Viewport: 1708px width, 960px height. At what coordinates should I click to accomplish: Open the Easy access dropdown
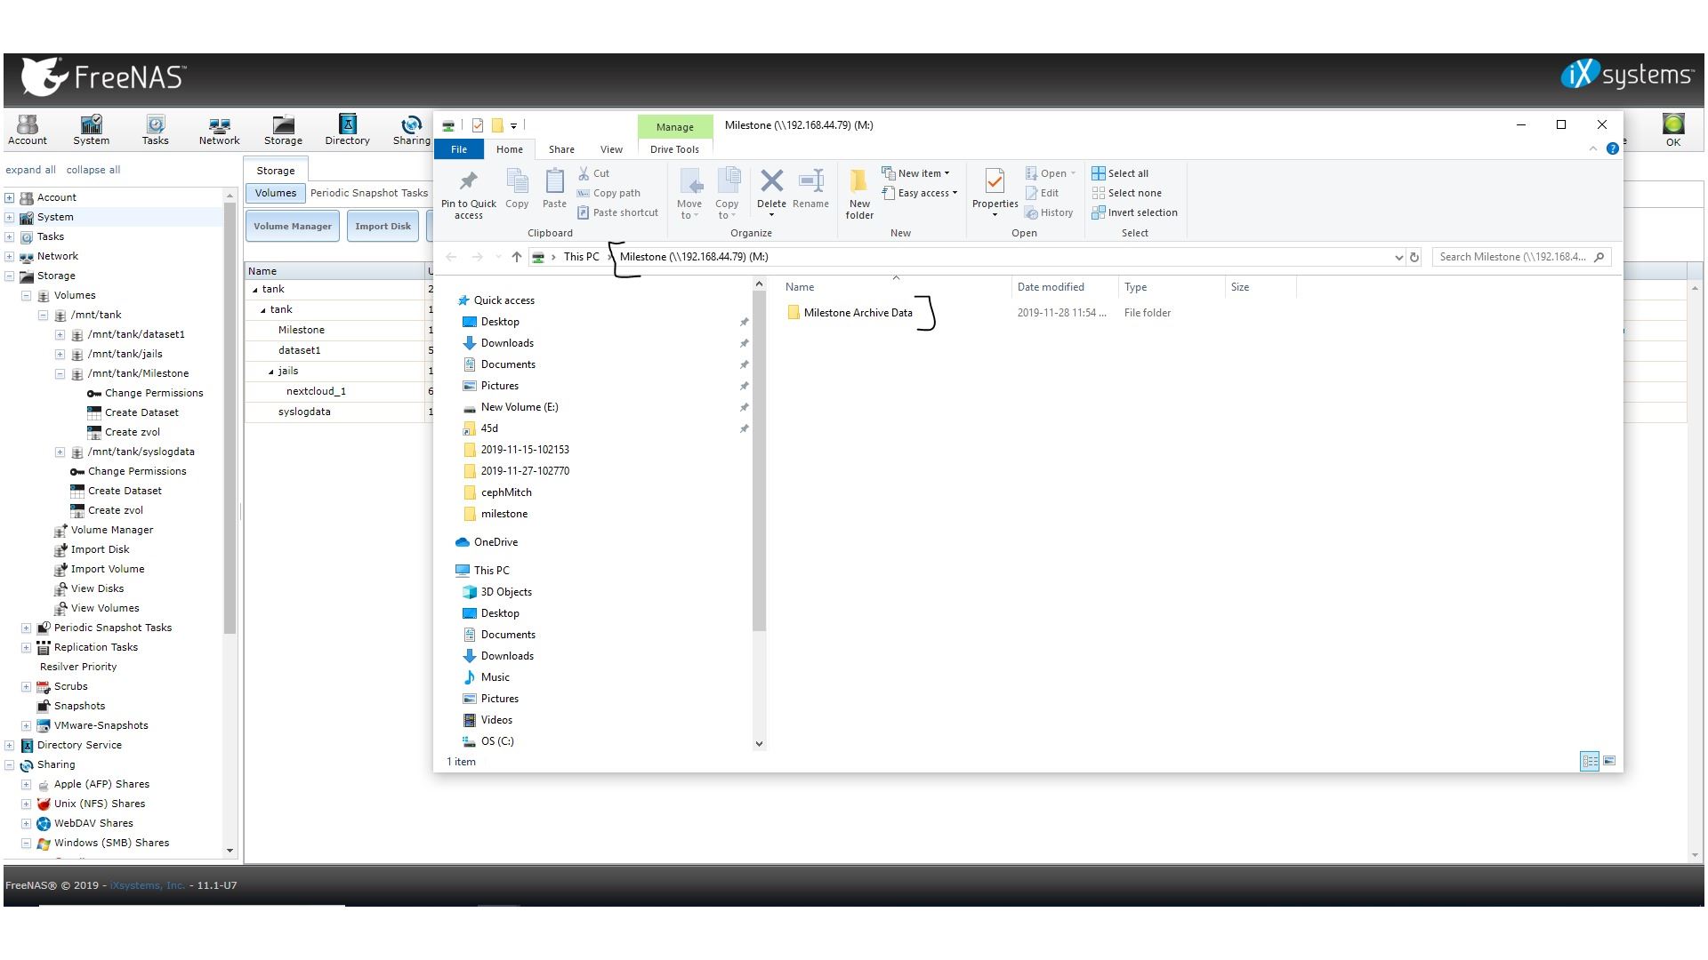point(920,193)
